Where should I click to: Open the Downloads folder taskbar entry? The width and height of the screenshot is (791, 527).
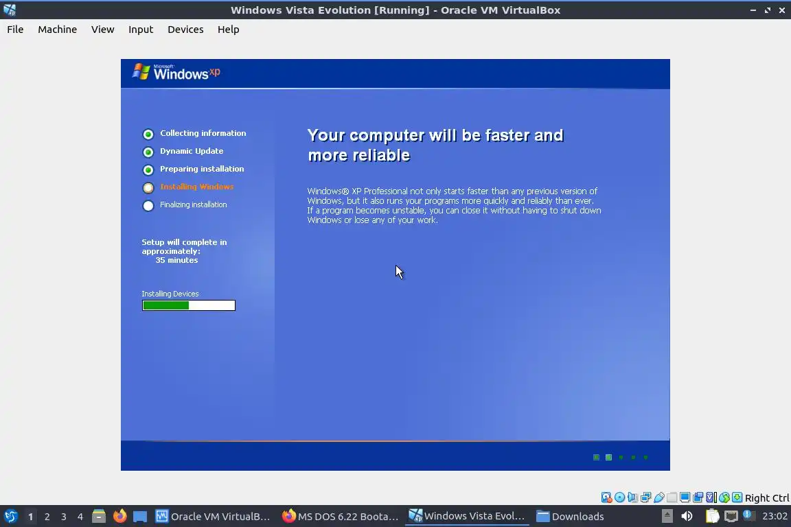click(x=570, y=517)
